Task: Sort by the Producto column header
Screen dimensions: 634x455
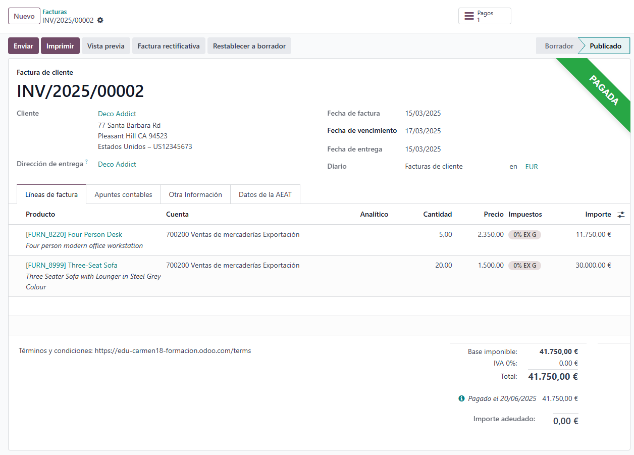Action: point(40,215)
